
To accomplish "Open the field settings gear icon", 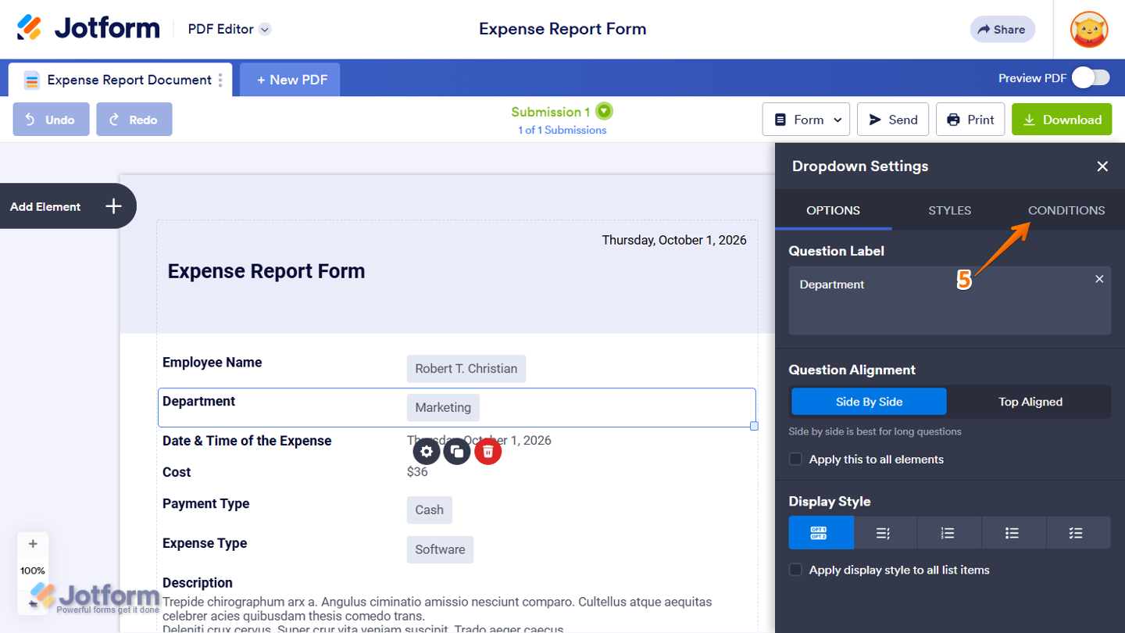I will [x=427, y=451].
